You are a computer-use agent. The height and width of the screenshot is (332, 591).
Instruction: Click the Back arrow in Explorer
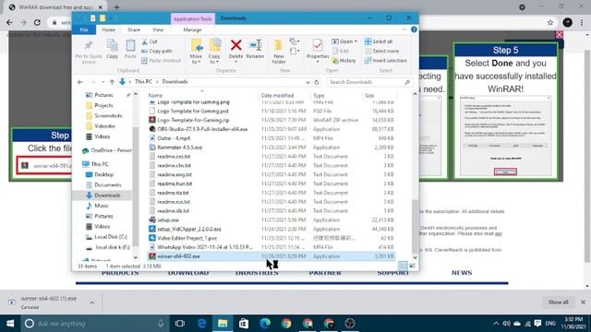(80, 82)
